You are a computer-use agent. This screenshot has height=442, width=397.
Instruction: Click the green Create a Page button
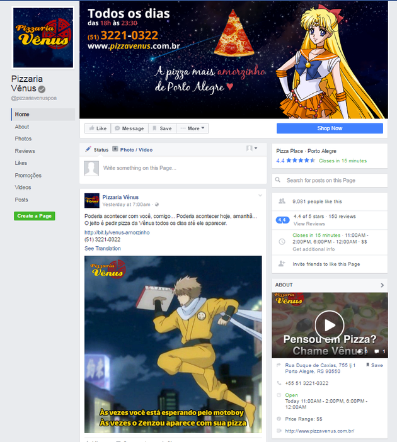tap(35, 216)
